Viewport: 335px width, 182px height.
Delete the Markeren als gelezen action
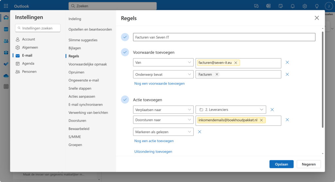coord(200,132)
